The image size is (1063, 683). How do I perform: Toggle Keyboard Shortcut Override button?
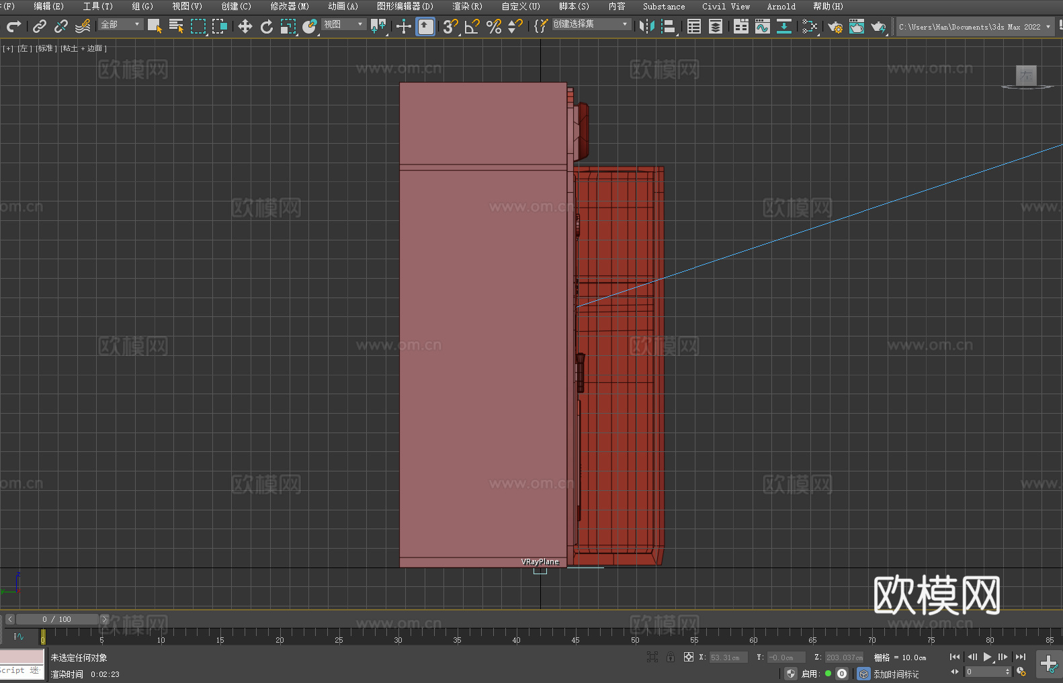point(425,26)
